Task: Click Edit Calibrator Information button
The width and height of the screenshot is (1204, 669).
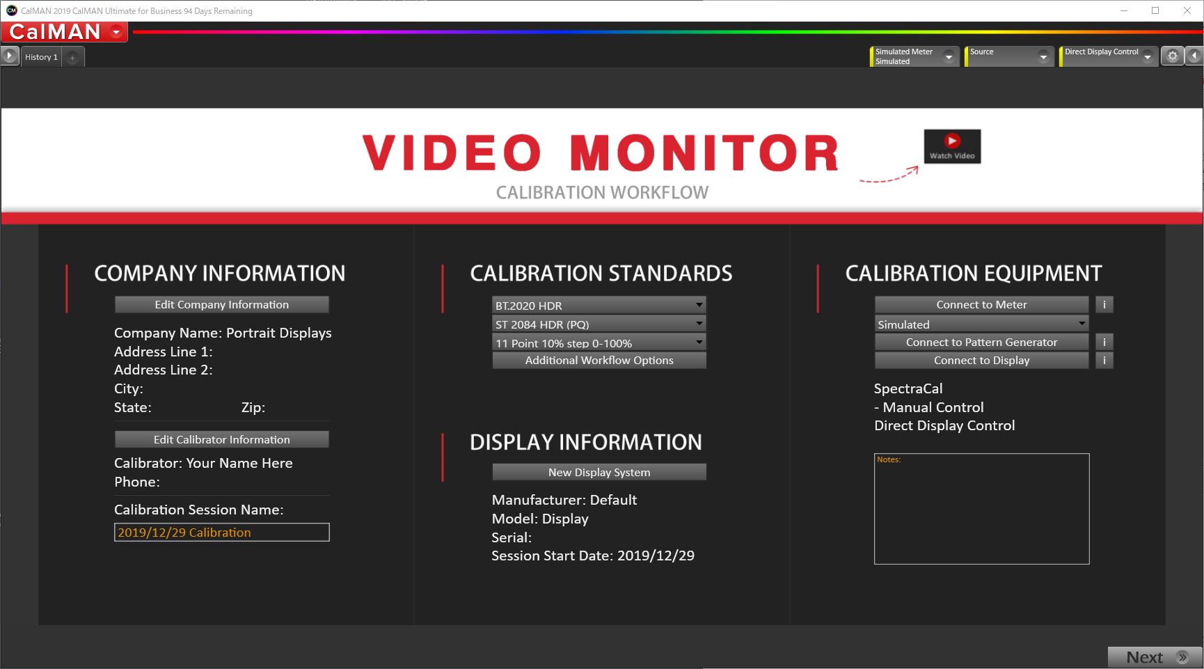Action: (x=222, y=439)
